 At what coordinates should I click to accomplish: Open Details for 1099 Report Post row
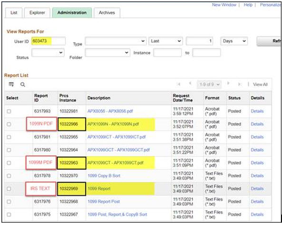[x=257, y=202]
